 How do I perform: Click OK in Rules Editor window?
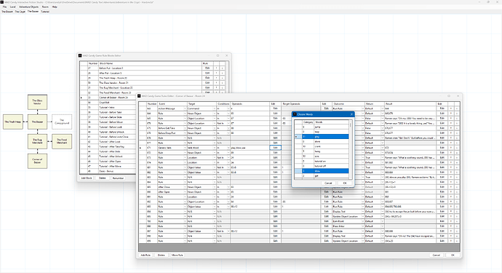(x=453, y=255)
